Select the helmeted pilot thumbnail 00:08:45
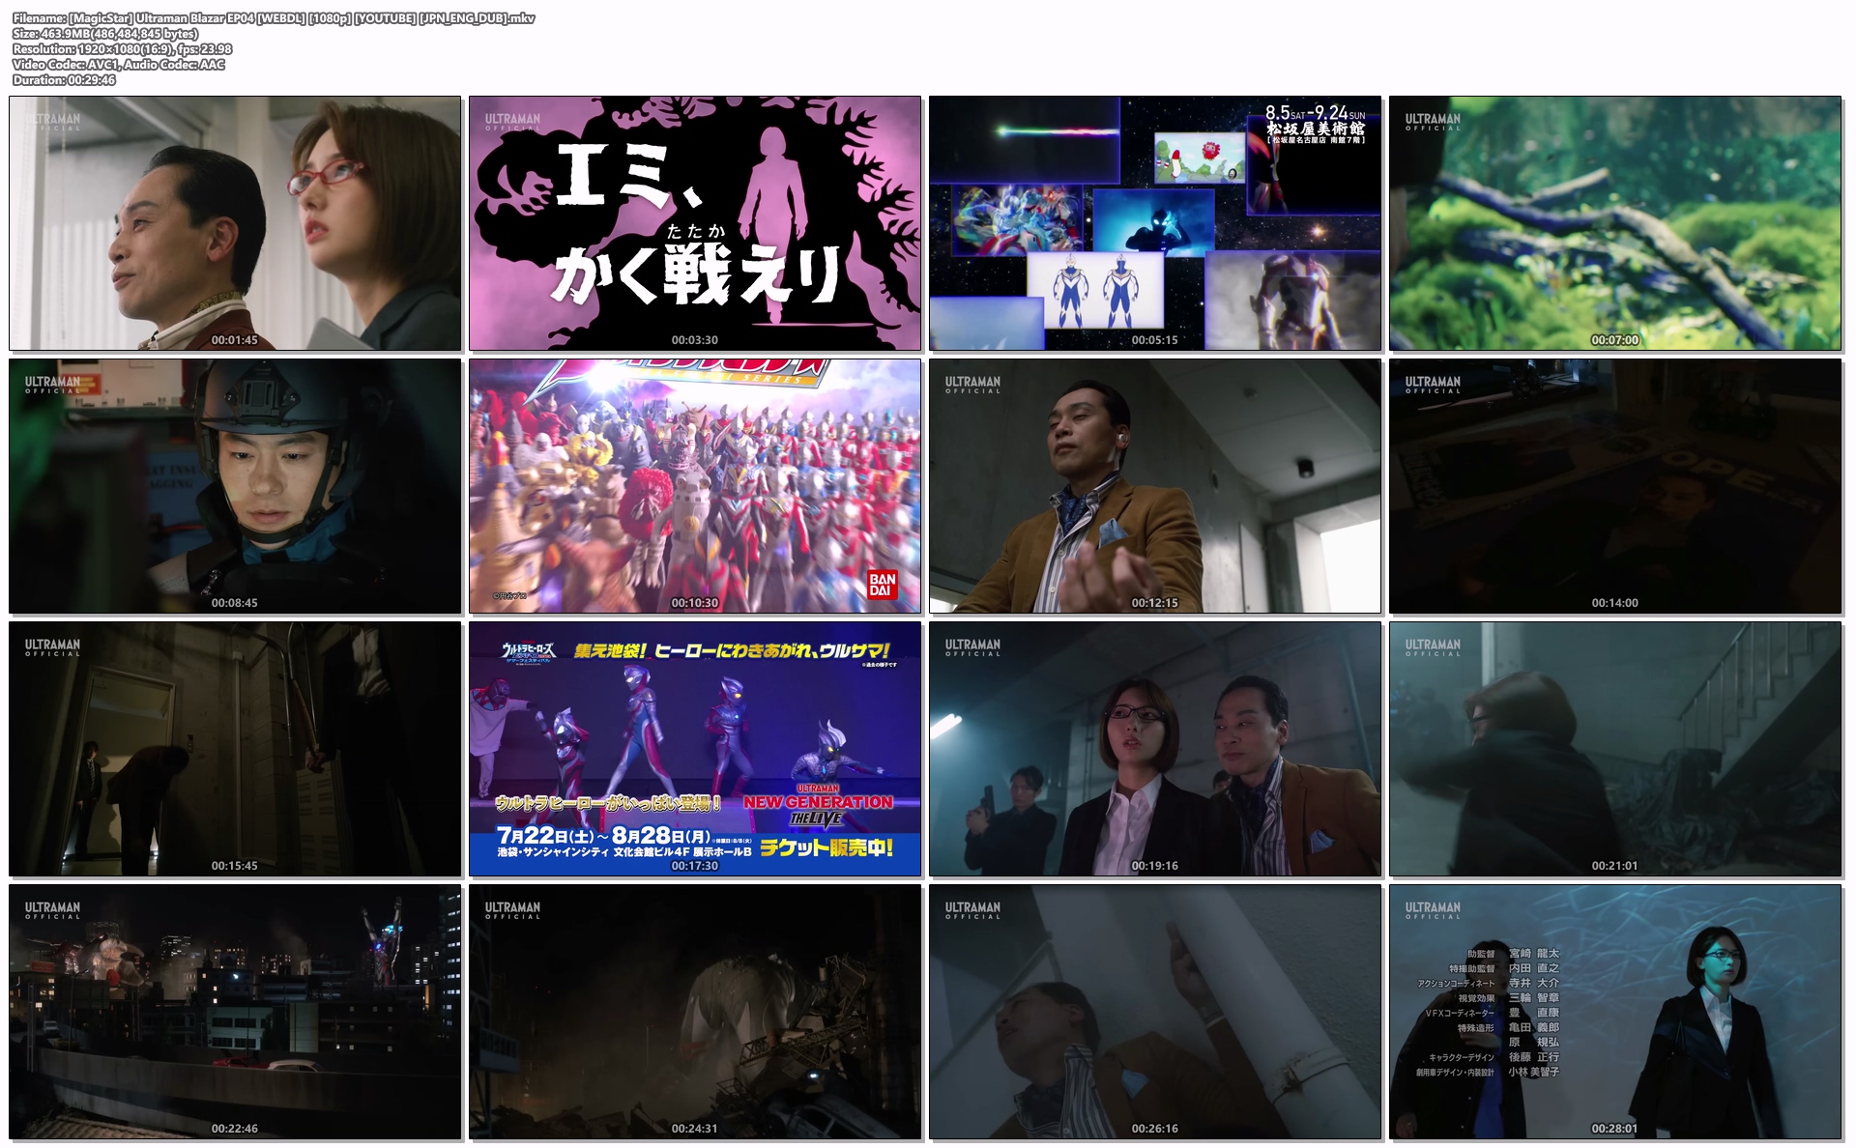Screen dimensions: 1856x1148 click(x=235, y=486)
